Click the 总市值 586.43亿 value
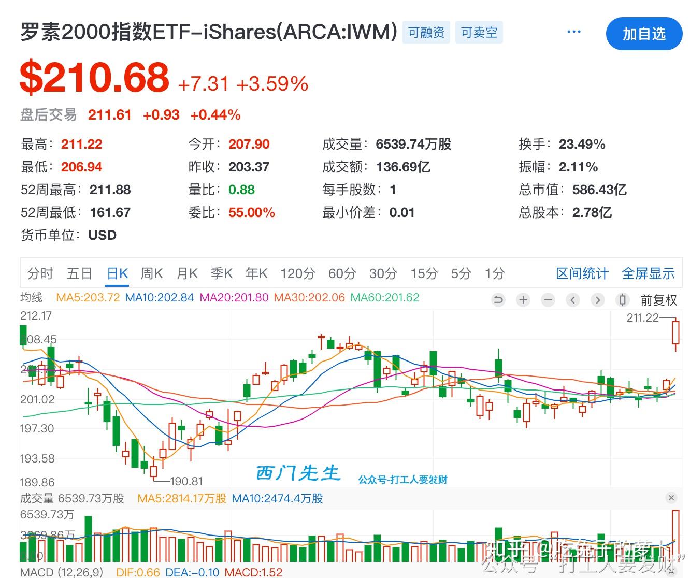 pyautogui.click(x=599, y=190)
